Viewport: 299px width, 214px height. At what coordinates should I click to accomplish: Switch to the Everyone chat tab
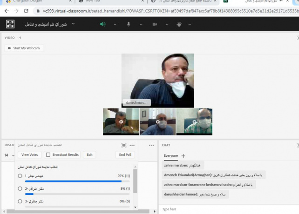tap(170, 156)
